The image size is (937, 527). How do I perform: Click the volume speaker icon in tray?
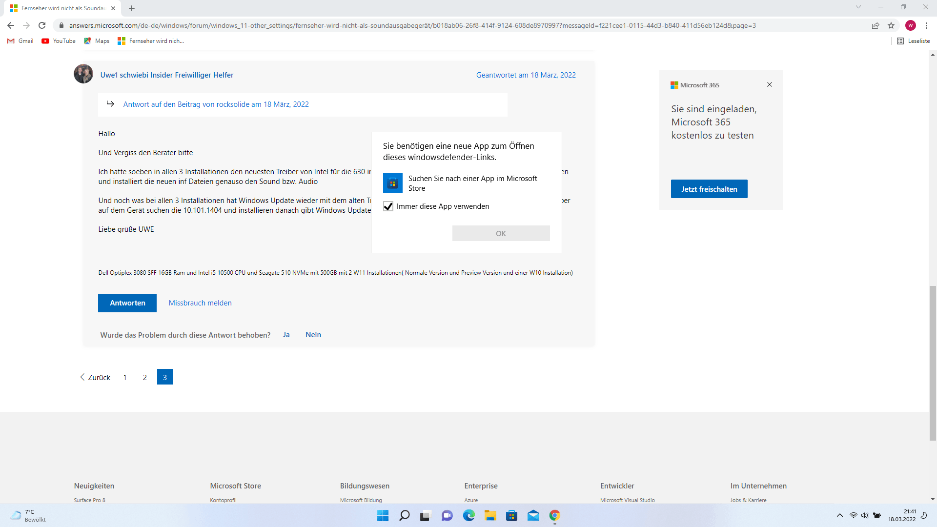[865, 515]
